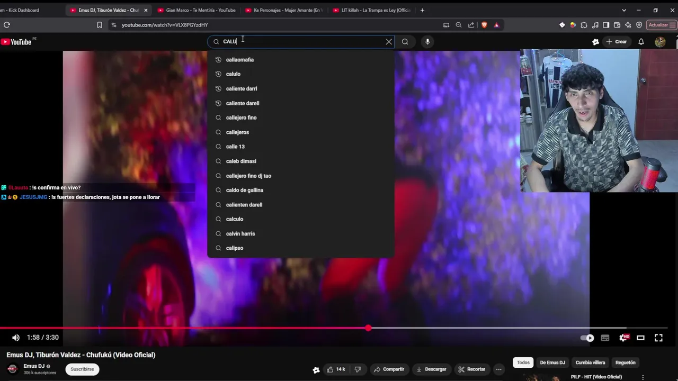This screenshot has width=678, height=381.
Task: Click the Recortar clip button
Action: [471, 369]
